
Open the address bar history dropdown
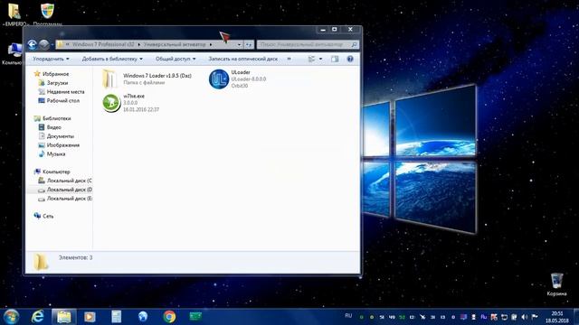click(x=239, y=44)
